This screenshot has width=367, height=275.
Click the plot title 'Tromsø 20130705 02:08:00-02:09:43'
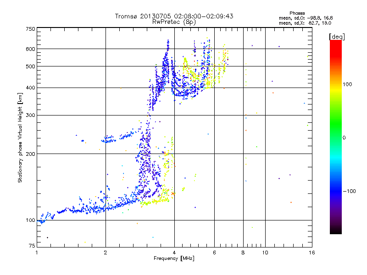coord(174,16)
